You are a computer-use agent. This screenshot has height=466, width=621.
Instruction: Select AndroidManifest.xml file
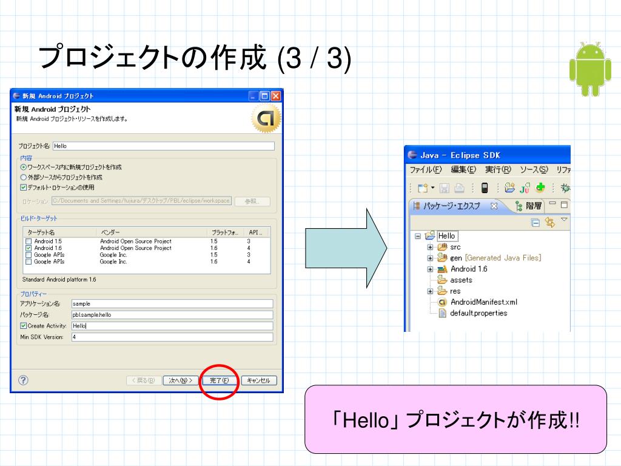[484, 302]
